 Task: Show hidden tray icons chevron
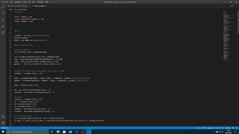point(214,132)
